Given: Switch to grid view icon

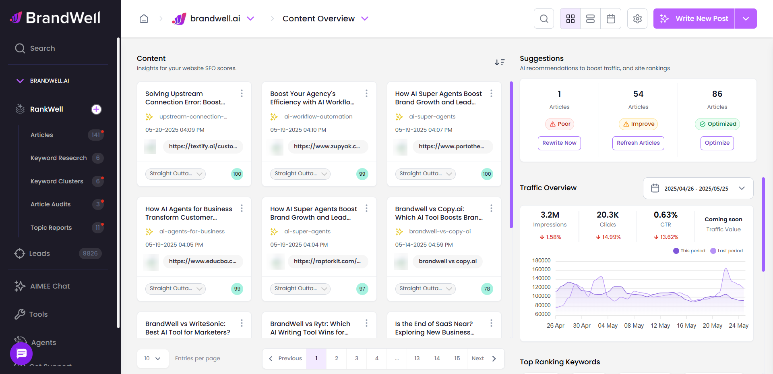Looking at the screenshot, I should 570,19.
